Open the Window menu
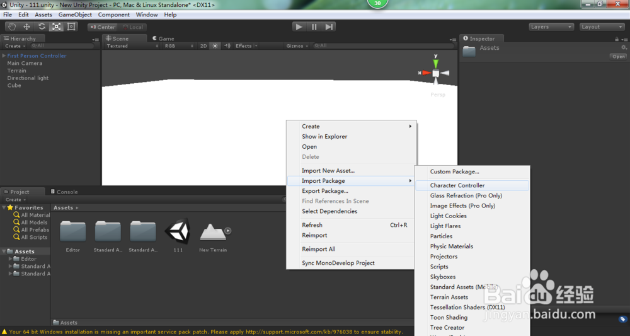 click(x=147, y=14)
